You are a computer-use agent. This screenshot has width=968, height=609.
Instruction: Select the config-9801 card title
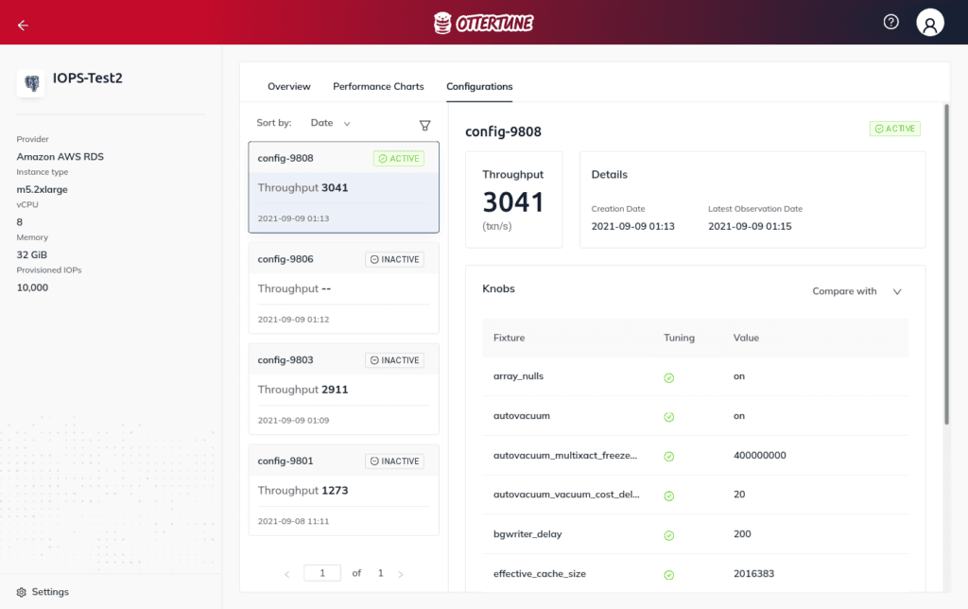tap(285, 461)
